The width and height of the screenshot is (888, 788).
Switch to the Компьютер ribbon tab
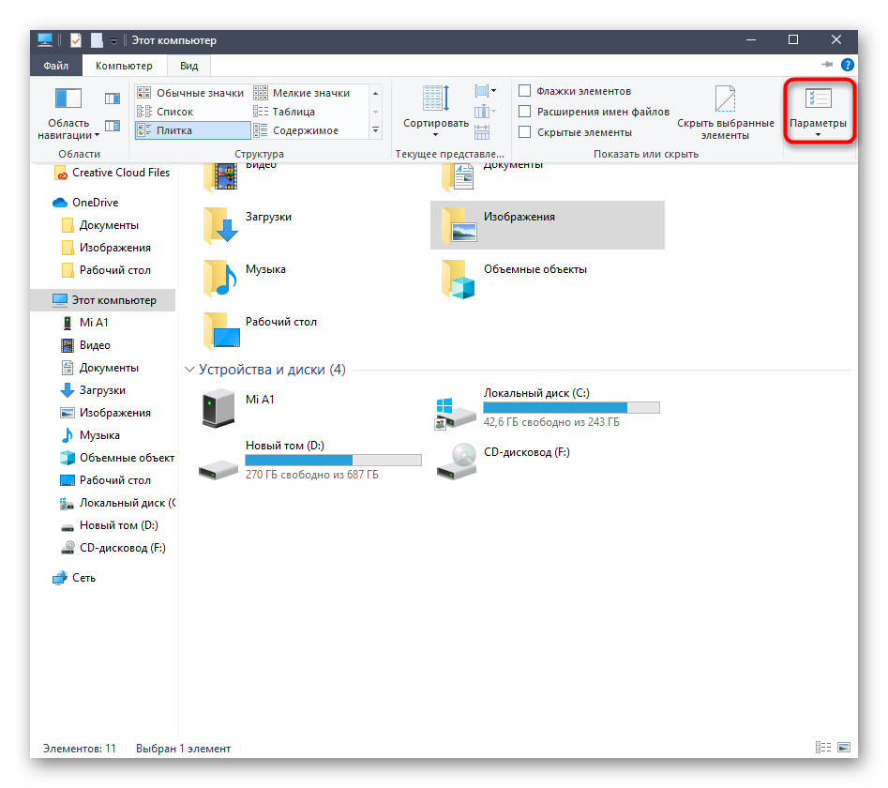[x=124, y=66]
